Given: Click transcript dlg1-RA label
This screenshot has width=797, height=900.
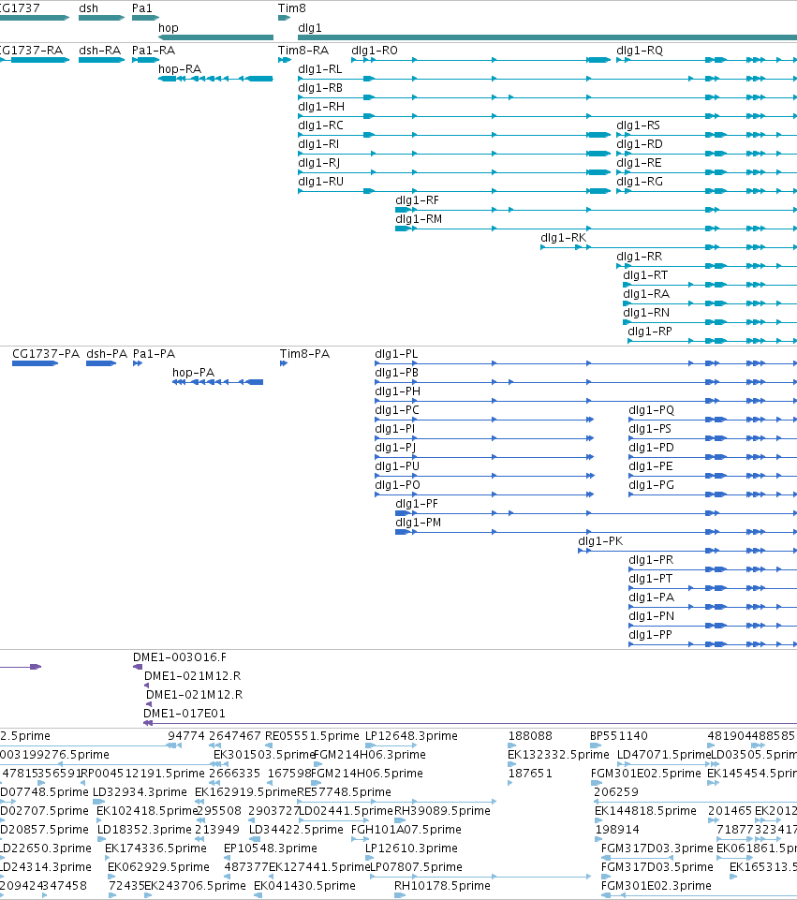Looking at the screenshot, I should tap(646, 294).
